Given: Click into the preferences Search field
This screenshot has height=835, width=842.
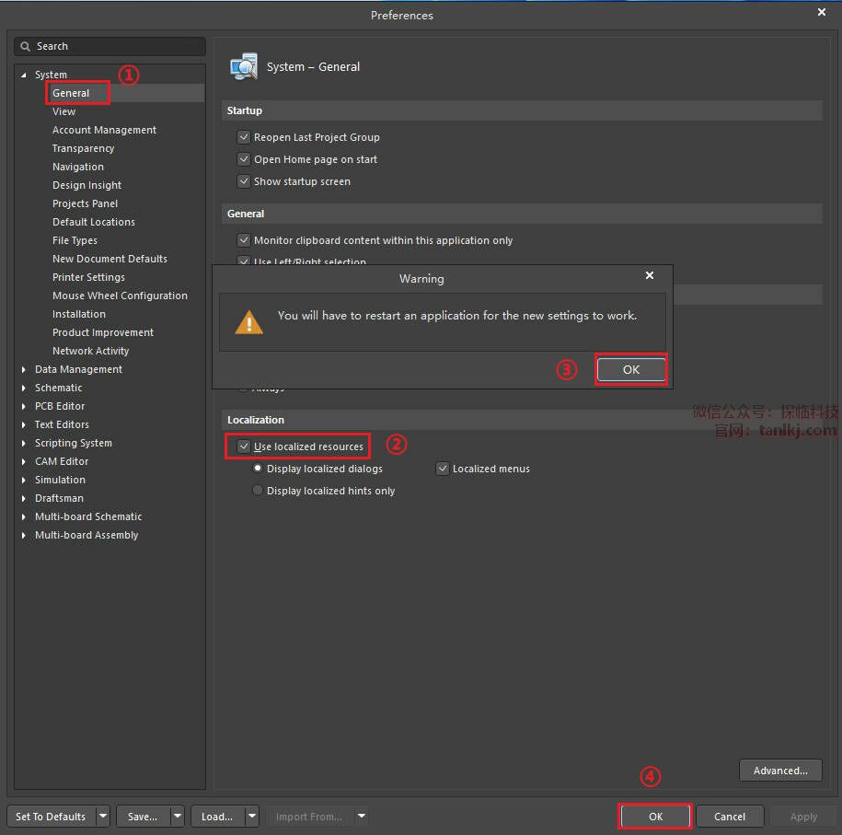Looking at the screenshot, I should pos(110,46).
